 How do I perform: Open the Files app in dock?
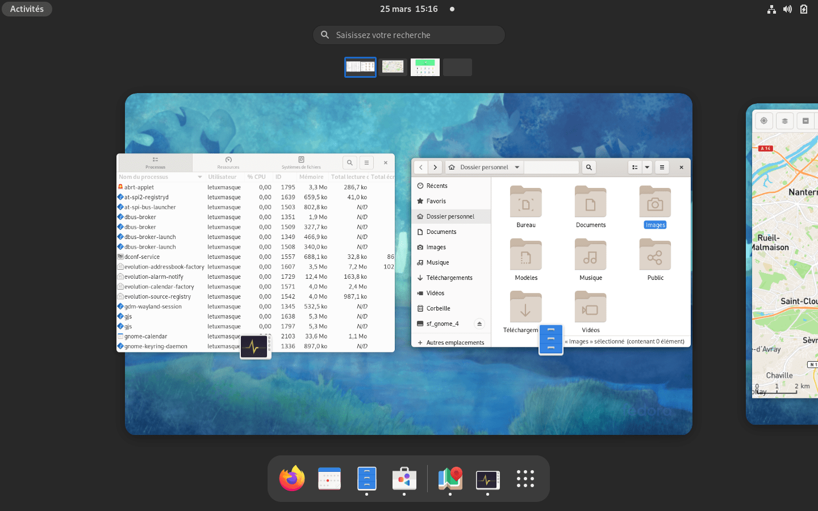367,479
